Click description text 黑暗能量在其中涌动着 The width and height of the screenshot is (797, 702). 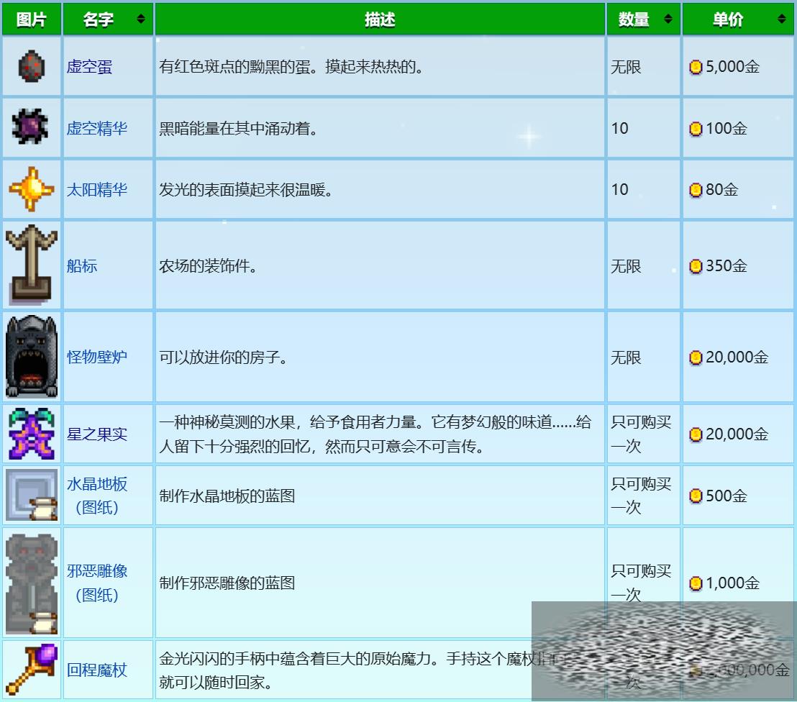tap(238, 129)
